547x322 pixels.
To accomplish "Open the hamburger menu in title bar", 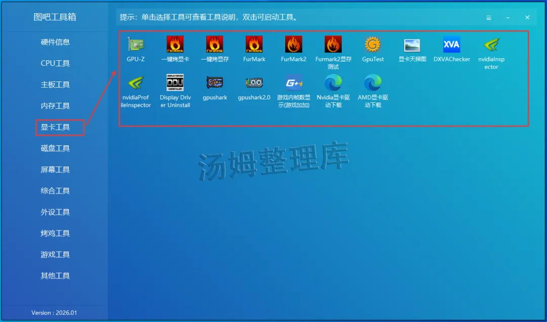I will click(489, 17).
